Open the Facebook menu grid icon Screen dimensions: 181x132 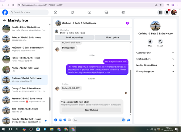pos(160,12)
